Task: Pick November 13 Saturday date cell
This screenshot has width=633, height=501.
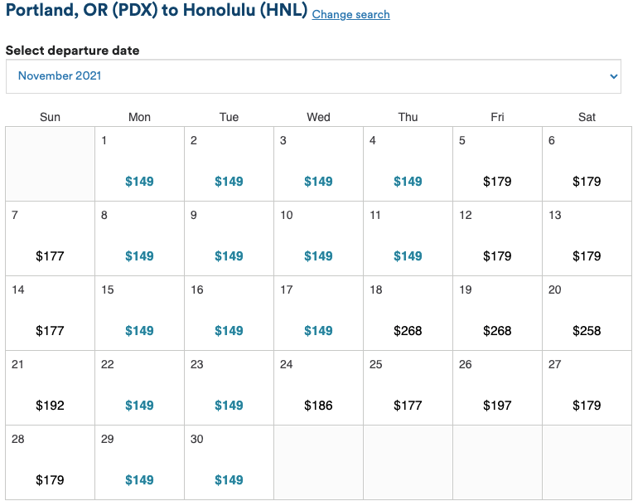Action: 587,239
